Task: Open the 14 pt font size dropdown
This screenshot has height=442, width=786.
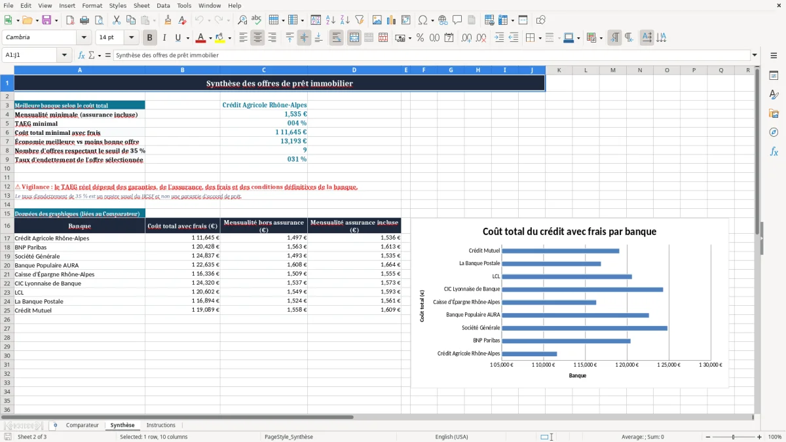Action: pyautogui.click(x=132, y=38)
